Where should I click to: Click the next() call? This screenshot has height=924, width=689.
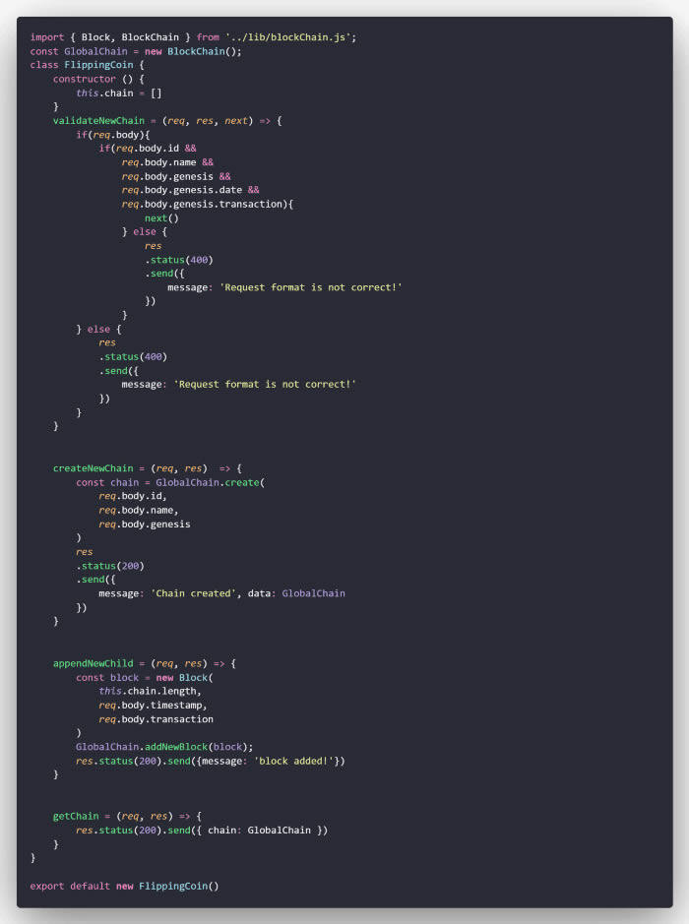pyautogui.click(x=162, y=217)
